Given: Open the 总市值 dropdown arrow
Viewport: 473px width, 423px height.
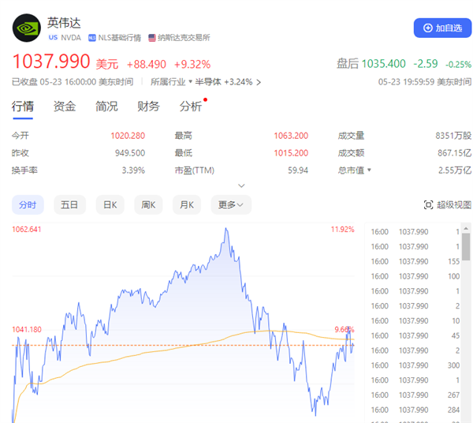Looking at the screenshot, I should [x=369, y=170].
